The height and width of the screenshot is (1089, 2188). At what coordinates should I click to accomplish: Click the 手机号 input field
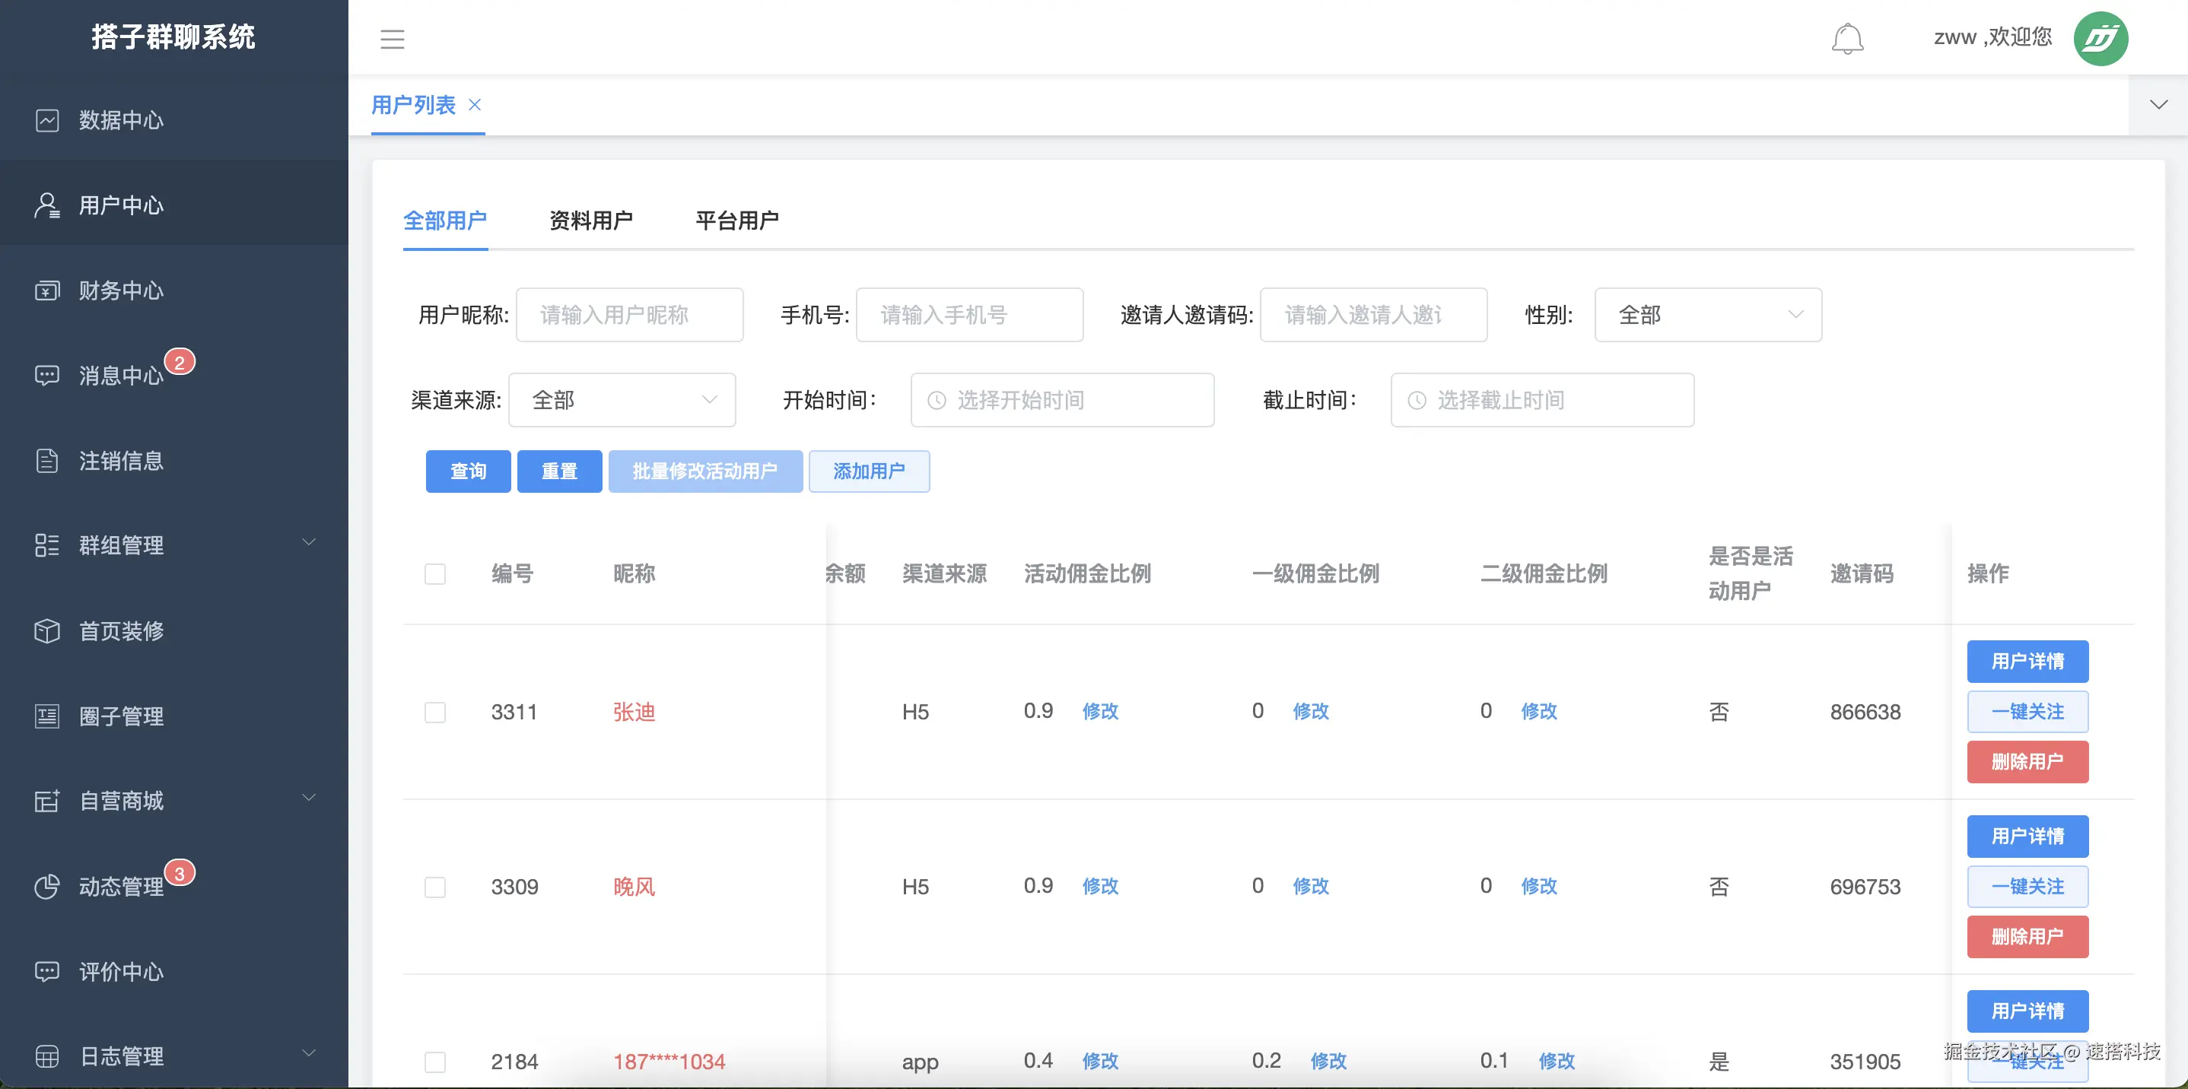tap(969, 314)
